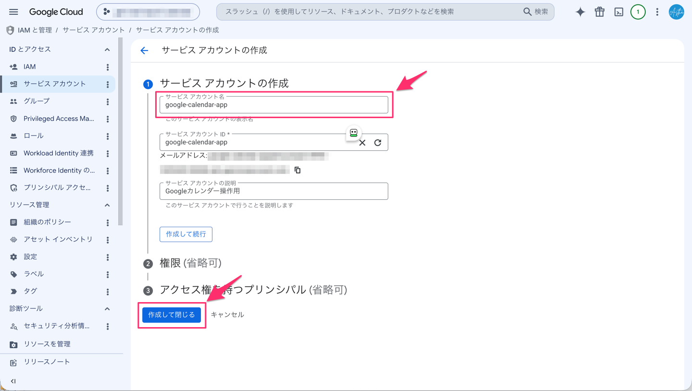Open more options for 組織のポリシー
The height and width of the screenshot is (391, 692).
pyautogui.click(x=108, y=223)
